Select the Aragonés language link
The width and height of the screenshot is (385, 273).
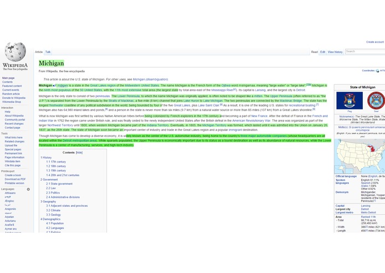11,209
